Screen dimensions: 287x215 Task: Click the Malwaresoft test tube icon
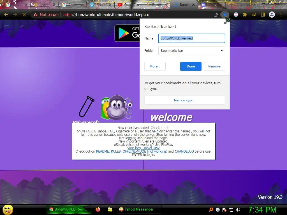click(87, 106)
